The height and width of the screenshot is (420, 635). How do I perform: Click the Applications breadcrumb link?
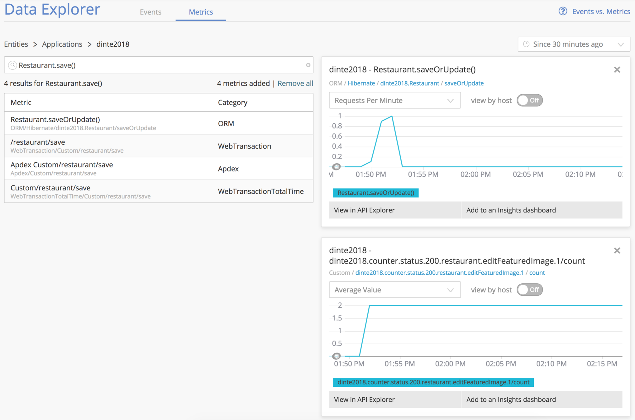pyautogui.click(x=62, y=44)
